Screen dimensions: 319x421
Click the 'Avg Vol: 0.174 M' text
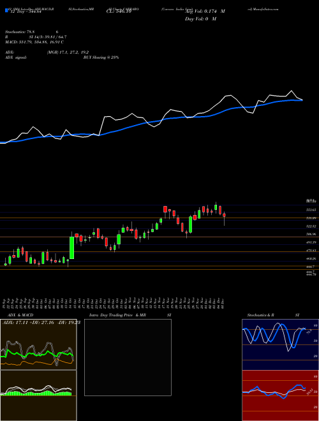[x=205, y=11]
